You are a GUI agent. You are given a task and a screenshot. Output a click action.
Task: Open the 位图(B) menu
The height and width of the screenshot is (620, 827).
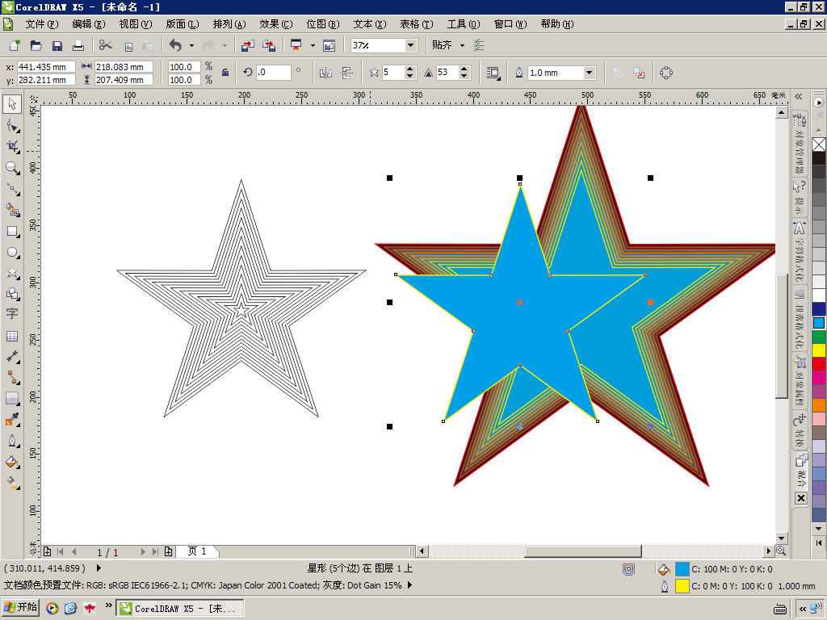[323, 24]
